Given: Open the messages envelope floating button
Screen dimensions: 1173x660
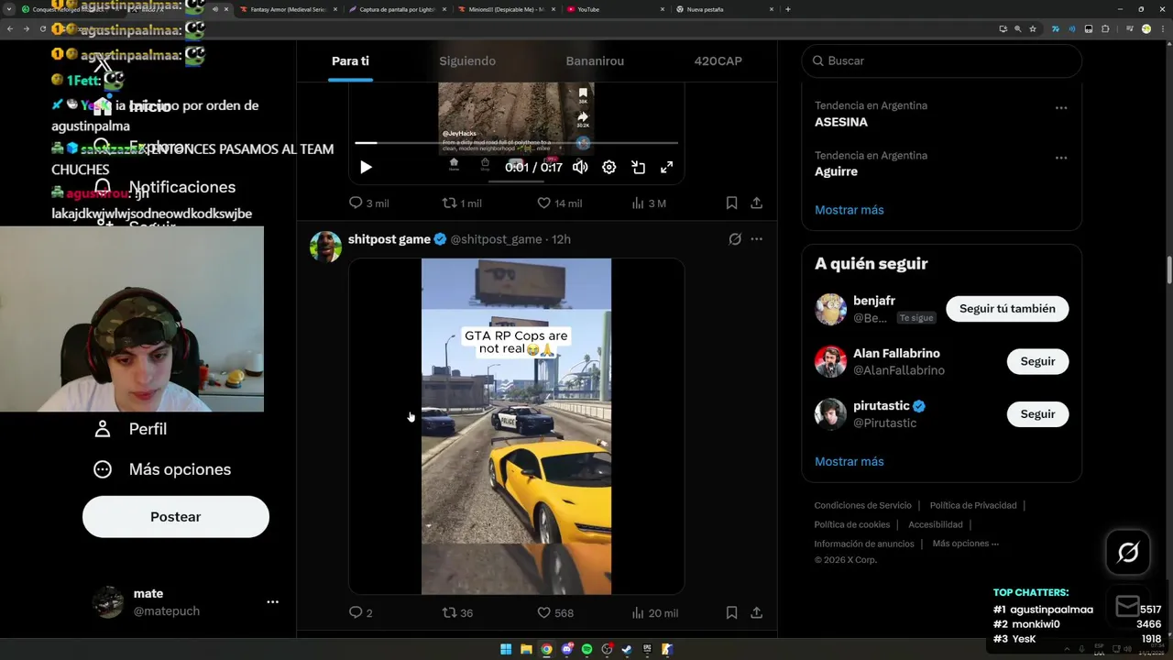Looking at the screenshot, I should coord(1128,606).
